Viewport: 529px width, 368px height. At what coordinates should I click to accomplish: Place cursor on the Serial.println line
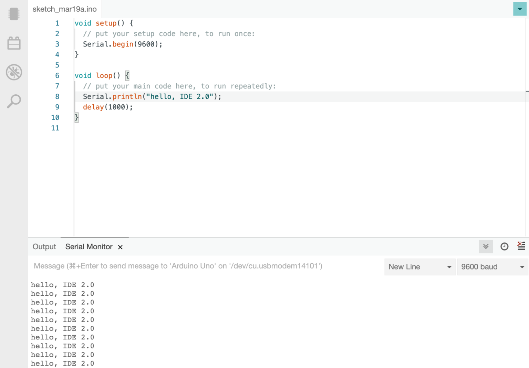[152, 97]
